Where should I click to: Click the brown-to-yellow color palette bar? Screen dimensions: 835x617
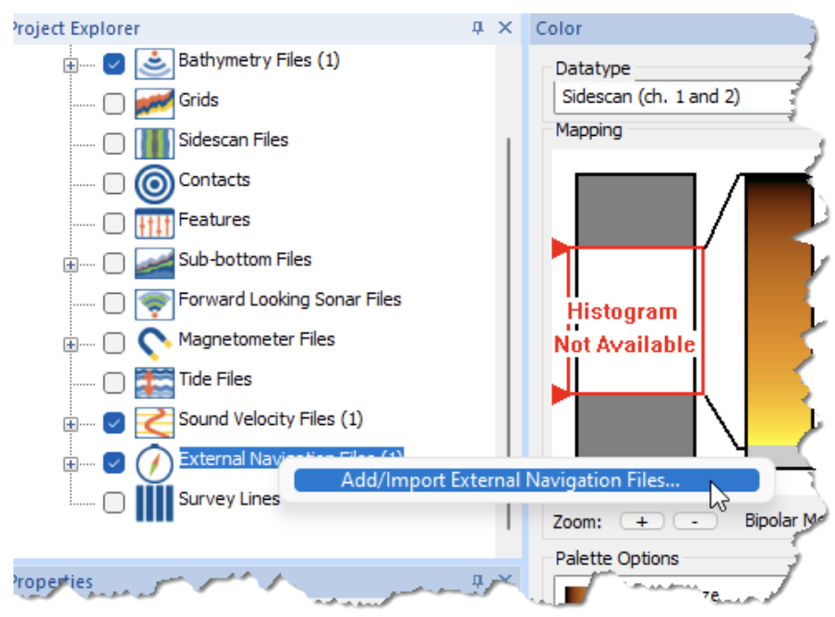779,314
